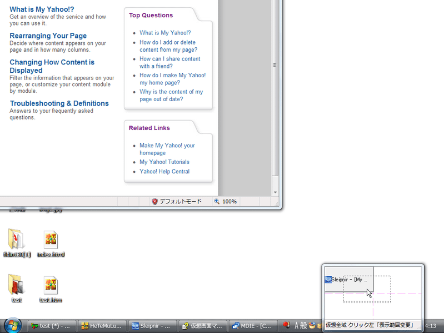Open 'How can I share content with a friend?'
The image size is (444, 333).
pyautogui.click(x=169, y=62)
